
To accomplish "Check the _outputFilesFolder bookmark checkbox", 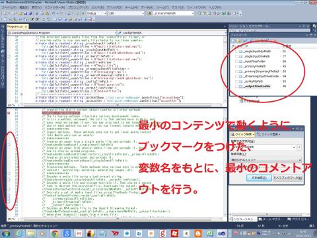I will pyautogui.click(x=236, y=87).
